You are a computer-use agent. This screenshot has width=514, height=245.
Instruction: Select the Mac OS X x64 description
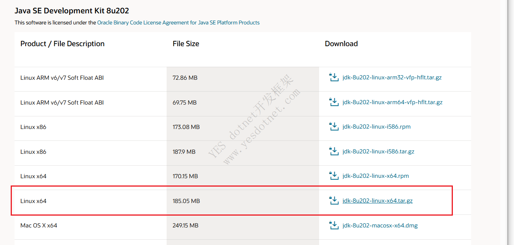click(x=39, y=226)
